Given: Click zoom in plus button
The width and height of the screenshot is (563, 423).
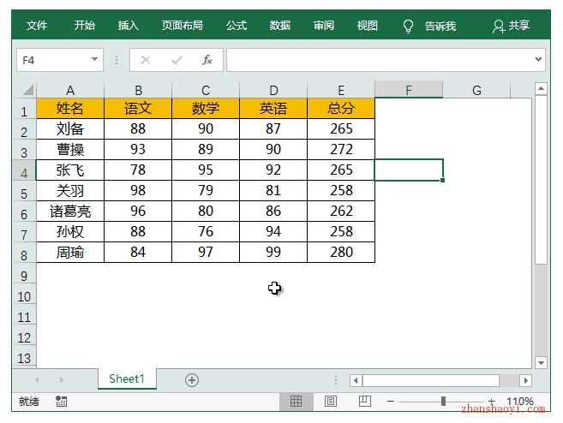Looking at the screenshot, I should coord(492,401).
